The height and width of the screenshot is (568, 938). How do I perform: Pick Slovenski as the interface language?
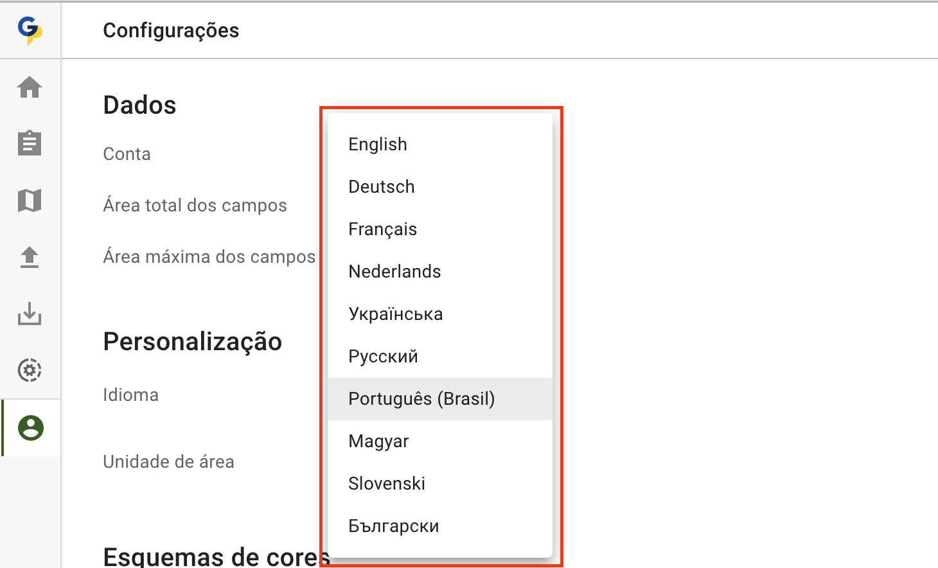click(387, 484)
